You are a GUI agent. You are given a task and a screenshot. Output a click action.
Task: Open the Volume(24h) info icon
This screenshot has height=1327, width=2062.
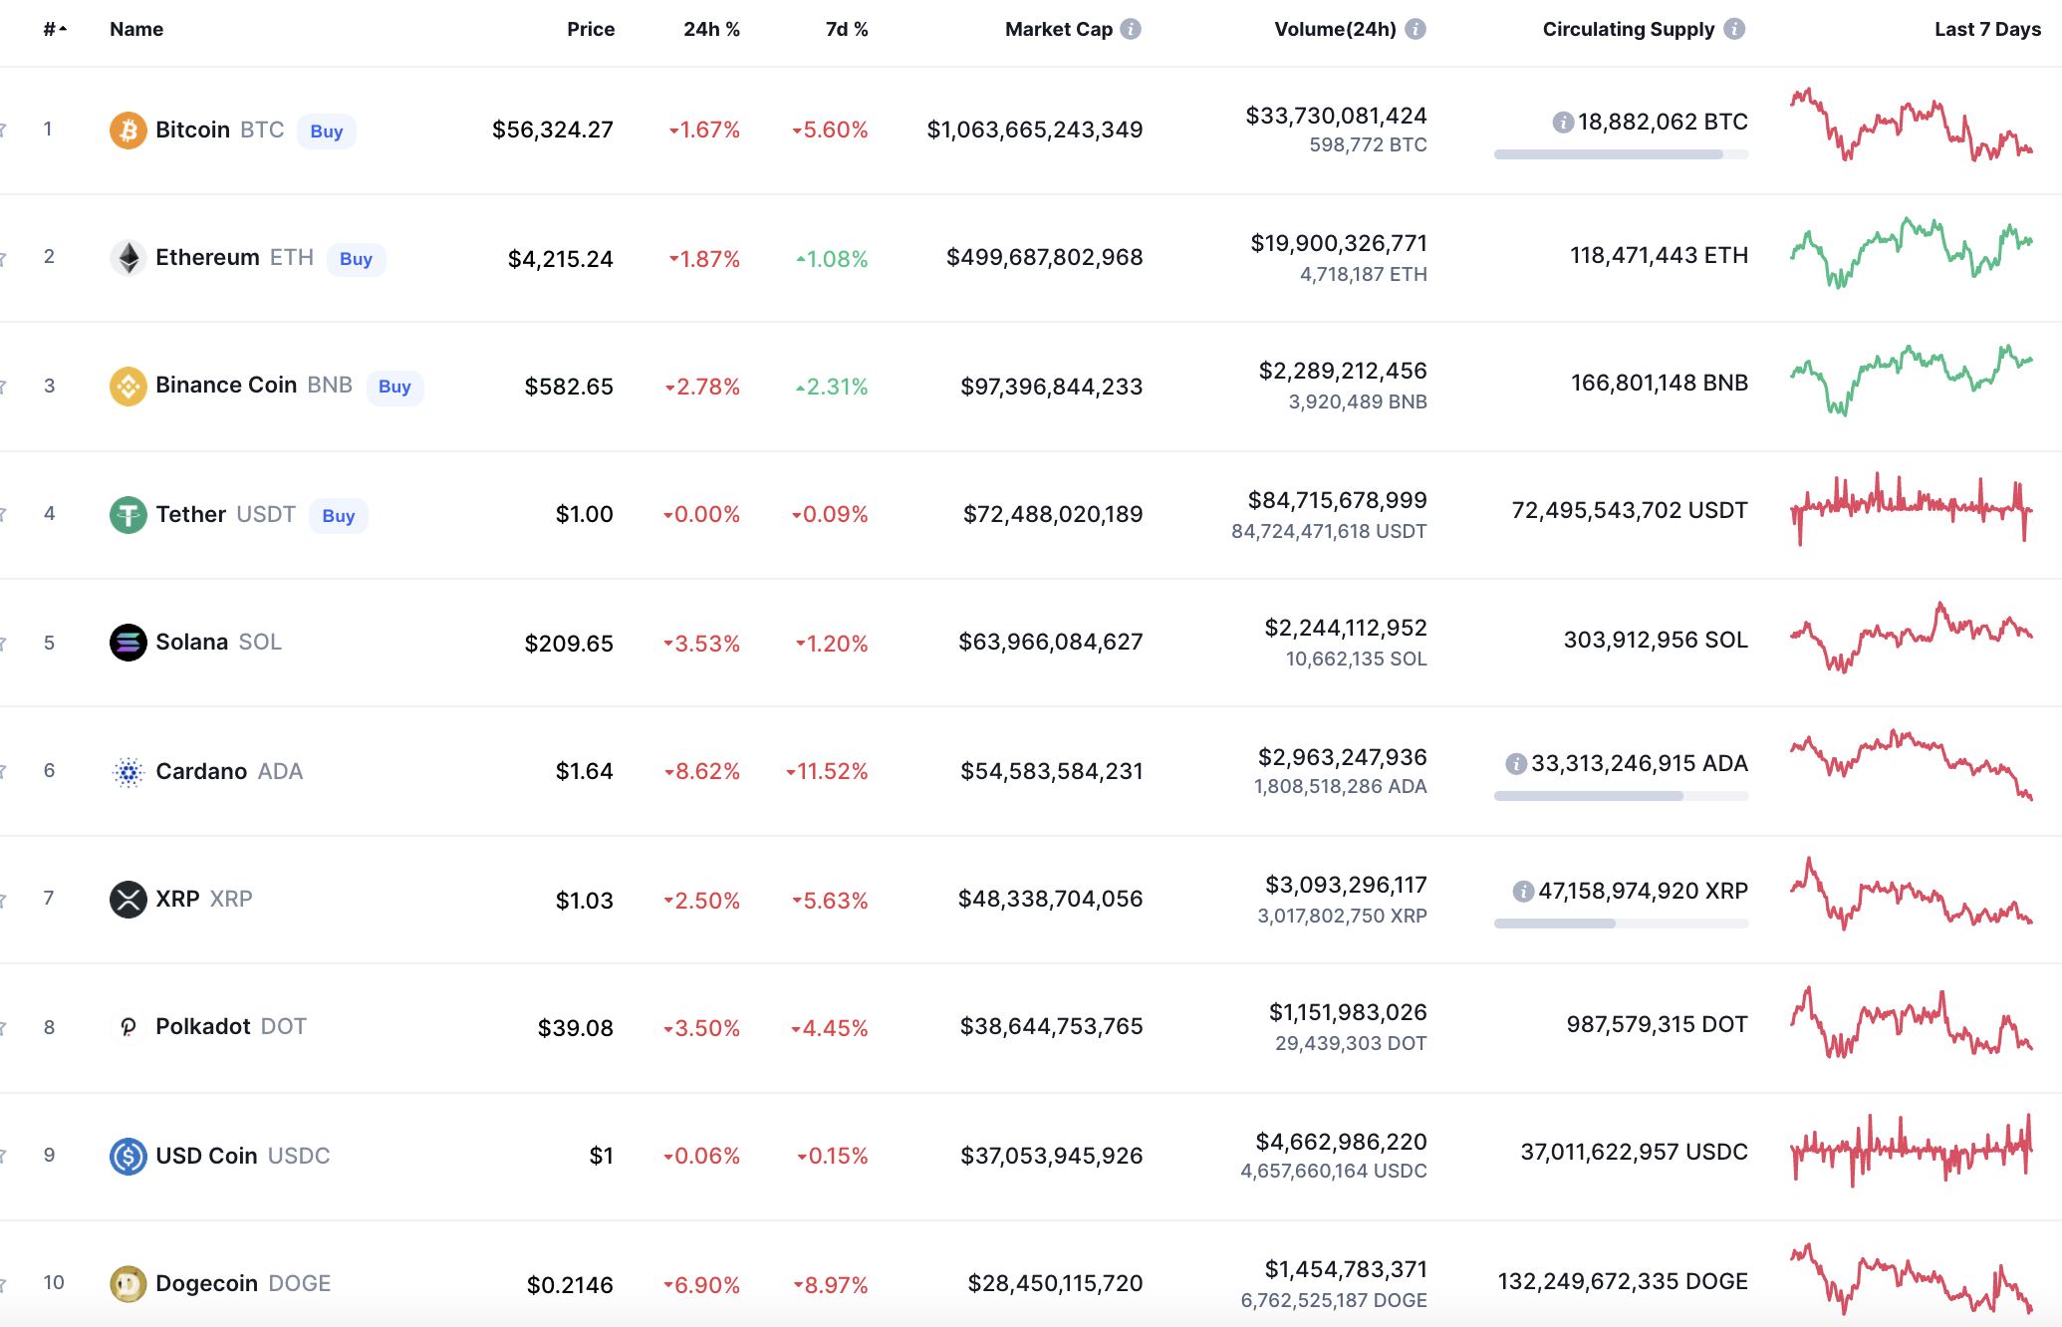(x=1416, y=29)
